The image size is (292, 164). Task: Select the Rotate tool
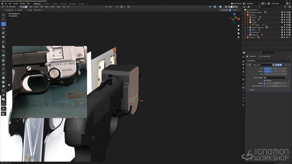click(3, 28)
